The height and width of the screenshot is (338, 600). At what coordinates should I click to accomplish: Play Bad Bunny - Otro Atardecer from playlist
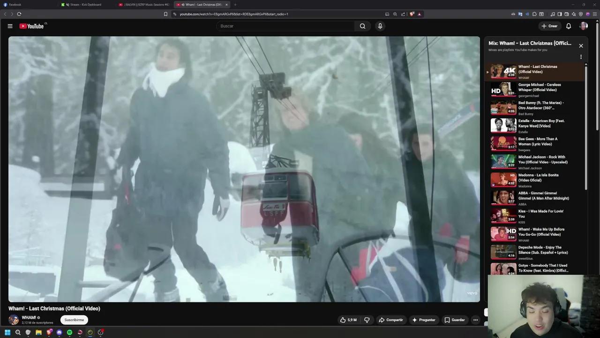pos(534,108)
